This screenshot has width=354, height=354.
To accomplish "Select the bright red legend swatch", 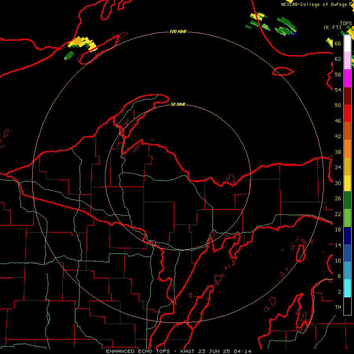I will pos(347,113).
